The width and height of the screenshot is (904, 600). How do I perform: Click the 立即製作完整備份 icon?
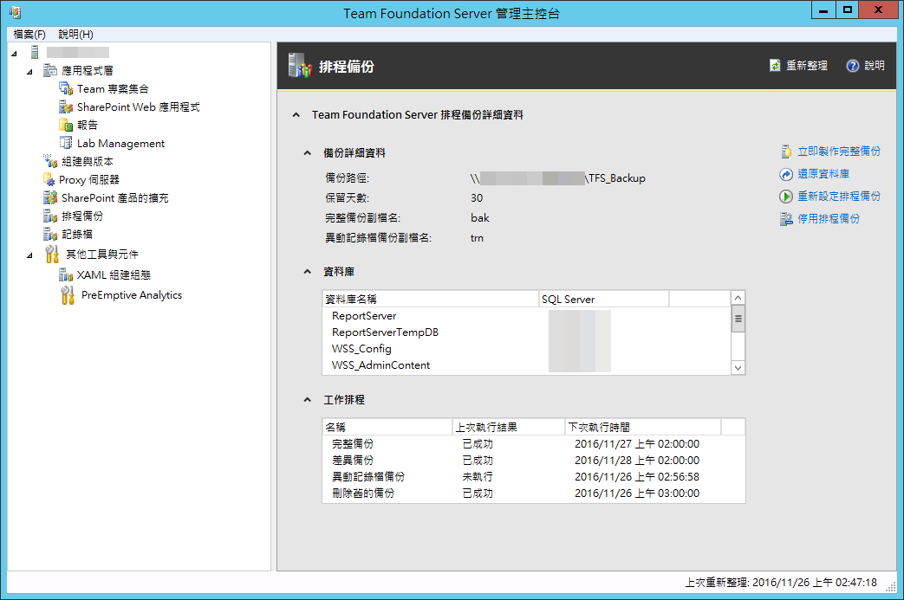coord(786,152)
